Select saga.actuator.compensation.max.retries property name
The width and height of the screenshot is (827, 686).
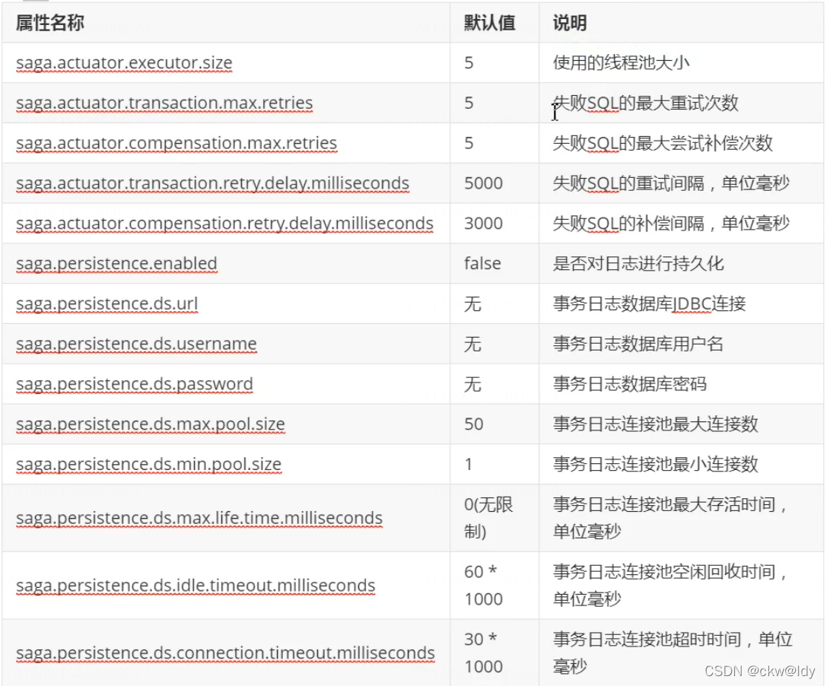(x=177, y=143)
